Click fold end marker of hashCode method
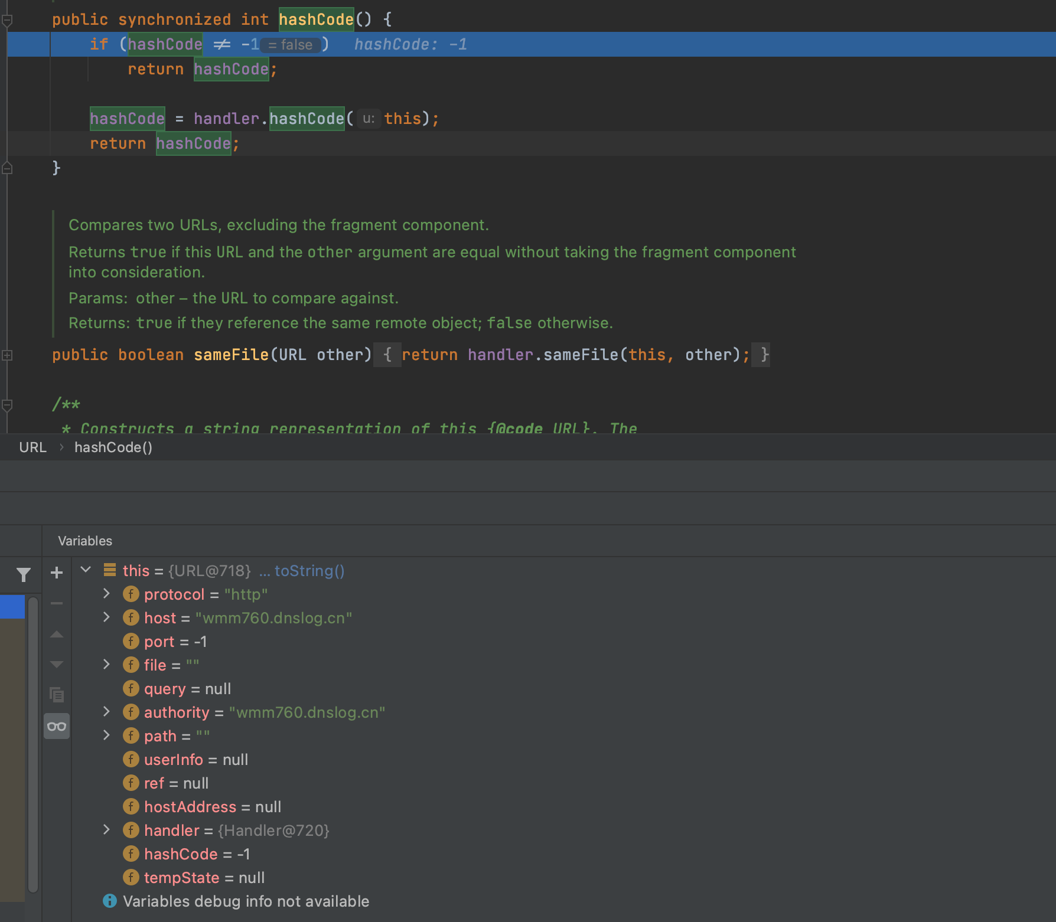 pos(7,168)
